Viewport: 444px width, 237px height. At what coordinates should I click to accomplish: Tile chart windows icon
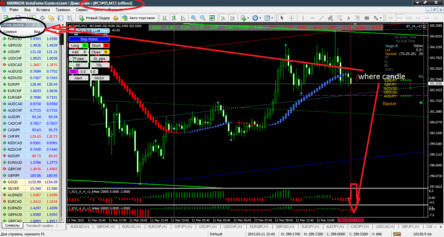212,18
